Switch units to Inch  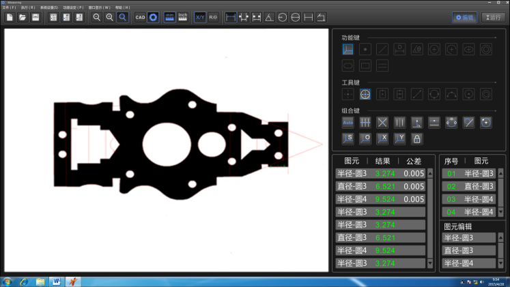click(x=183, y=18)
